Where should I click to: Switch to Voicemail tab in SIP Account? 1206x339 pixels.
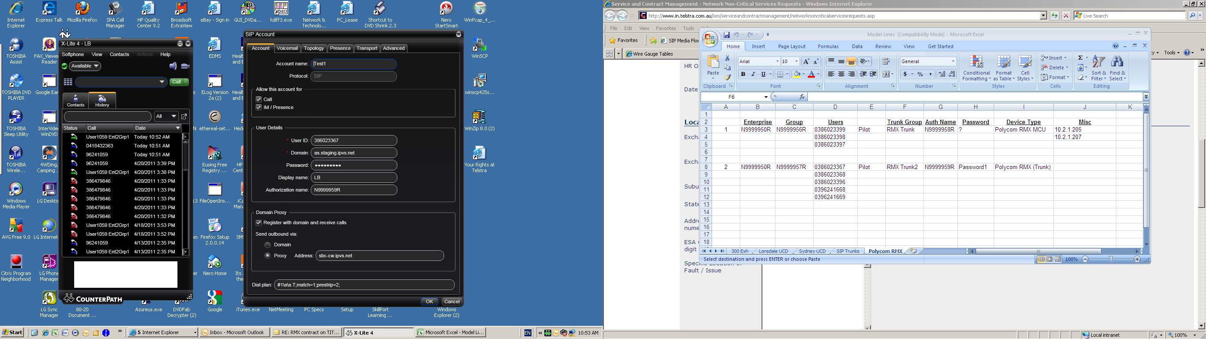pos(287,48)
